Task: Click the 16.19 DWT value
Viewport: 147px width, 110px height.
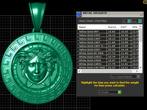Action: point(124,50)
